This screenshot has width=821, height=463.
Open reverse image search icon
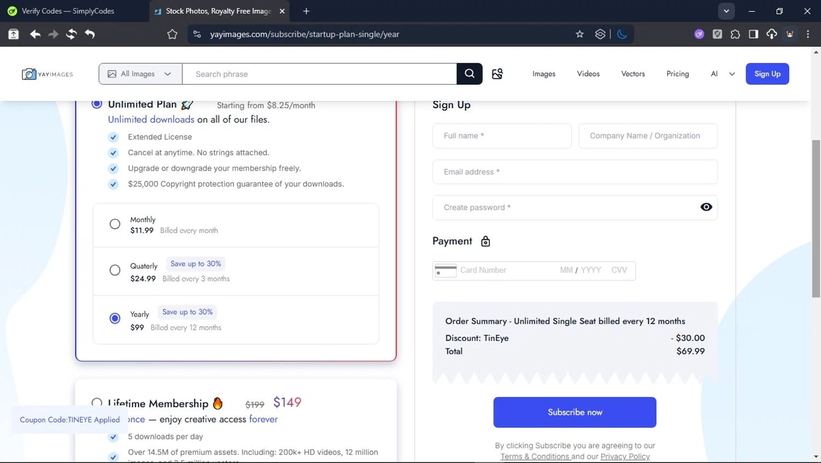[x=497, y=74]
